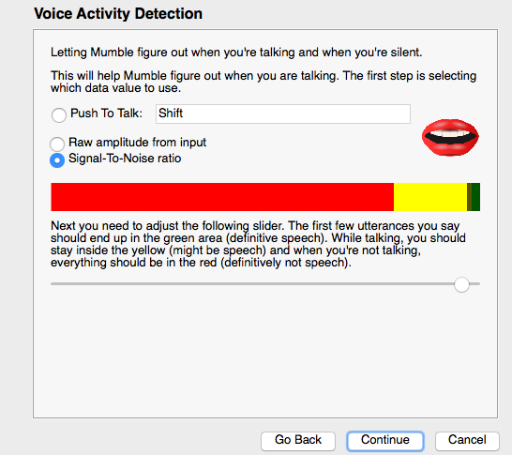Click the slider track right of the handle
Screen dimensions: 512x455
474,284
